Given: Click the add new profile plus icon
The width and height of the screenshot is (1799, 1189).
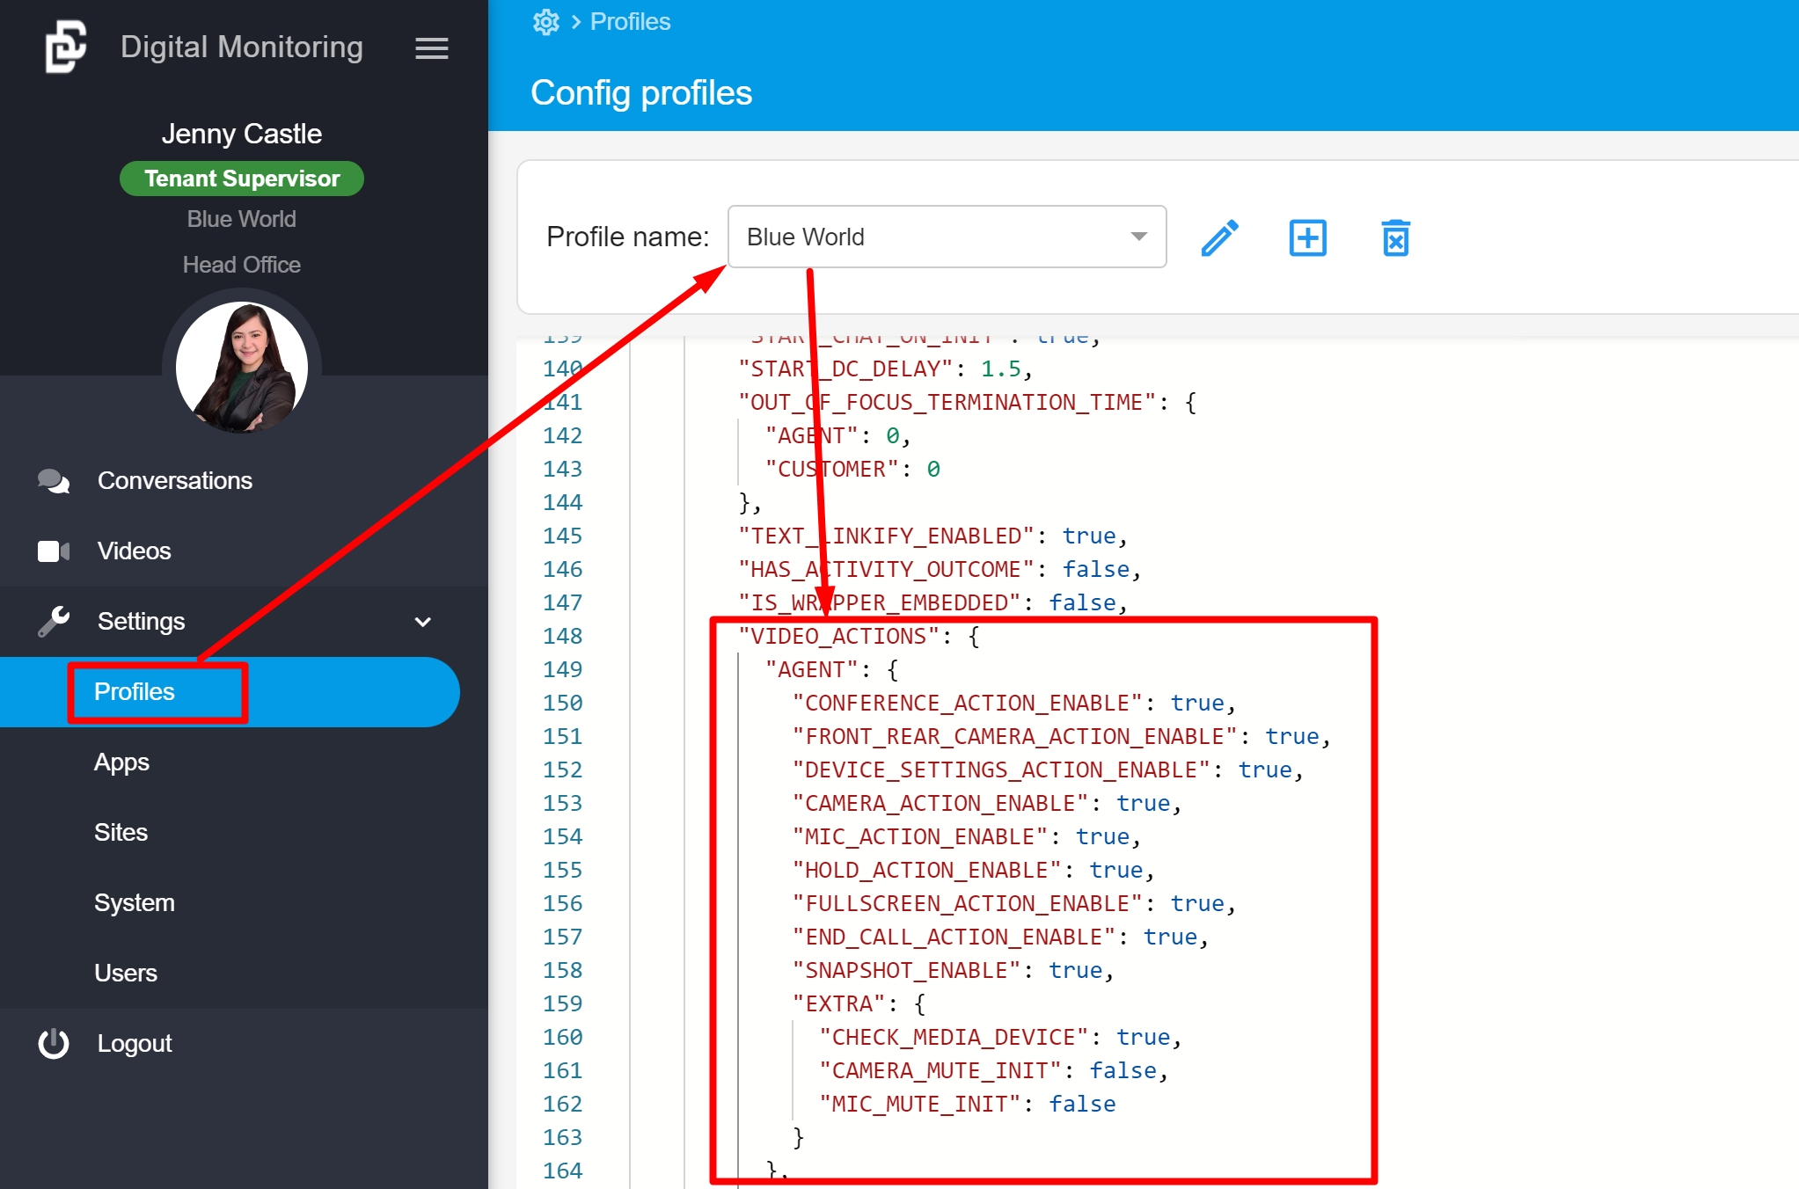Looking at the screenshot, I should [1307, 237].
